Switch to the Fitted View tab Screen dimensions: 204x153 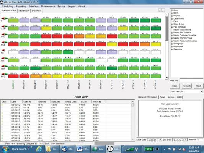(x=24, y=11)
